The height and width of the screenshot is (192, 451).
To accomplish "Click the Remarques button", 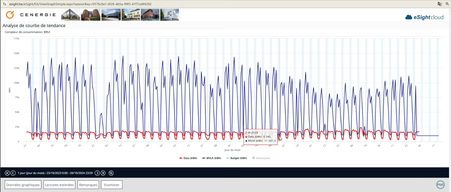I will (x=88, y=185).
